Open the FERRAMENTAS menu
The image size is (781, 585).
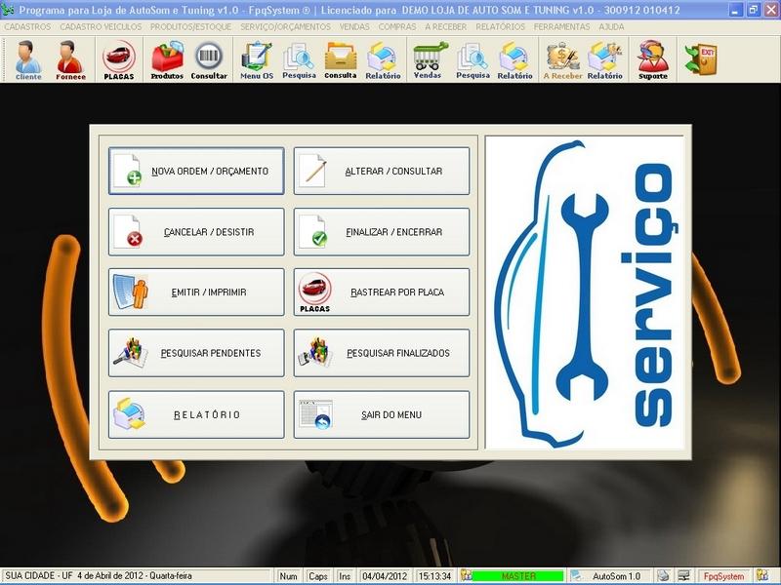tap(562, 27)
